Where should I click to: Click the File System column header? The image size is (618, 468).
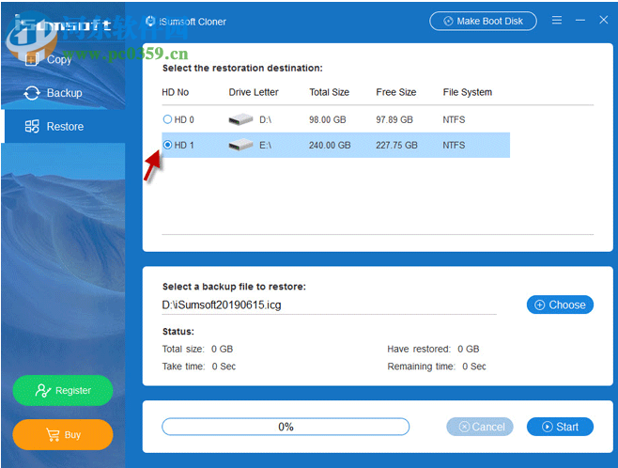click(468, 92)
